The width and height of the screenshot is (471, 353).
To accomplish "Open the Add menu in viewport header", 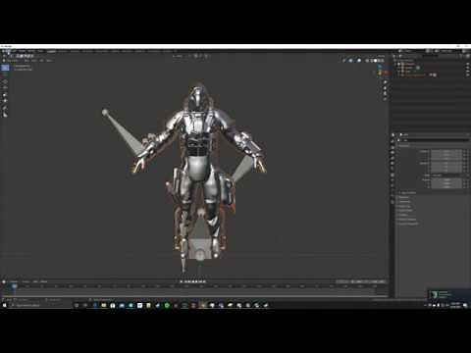I will (x=41, y=61).
